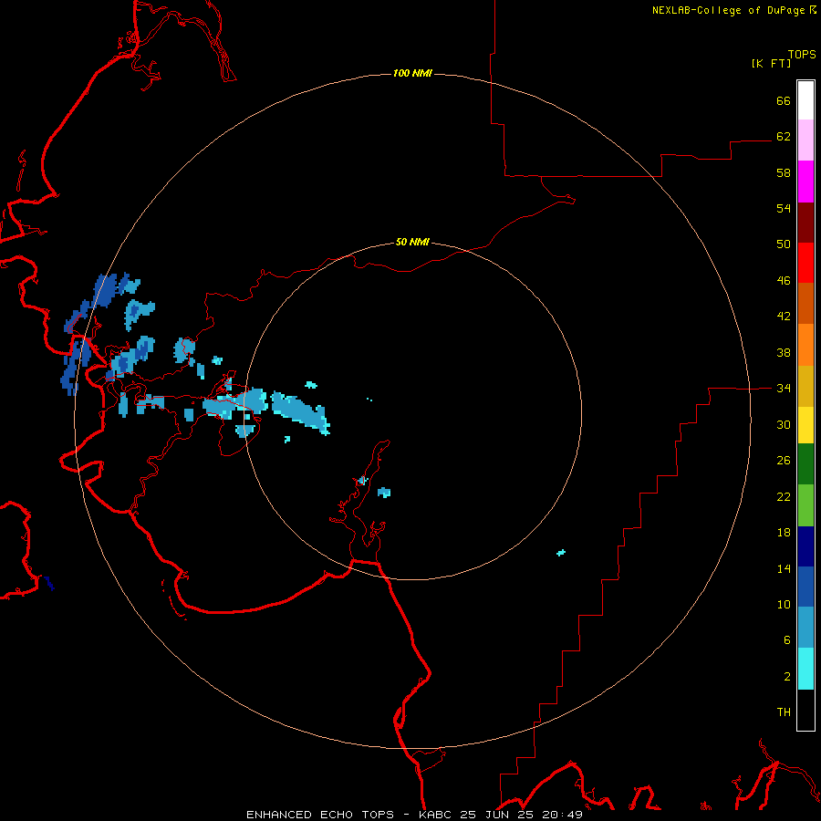Click the "30" legend value

point(784,424)
